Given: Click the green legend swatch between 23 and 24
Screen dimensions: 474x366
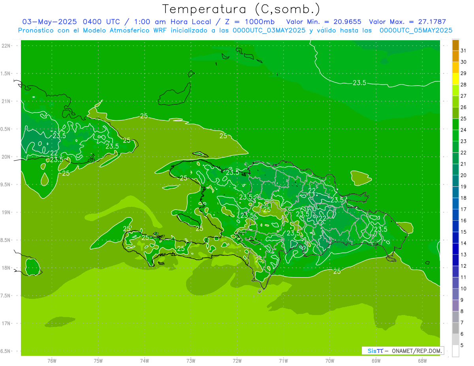Looking at the screenshot, I should [x=455, y=135].
